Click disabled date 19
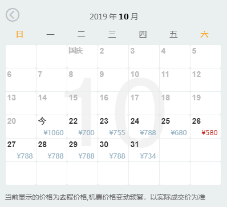227x207 pixels. coord(205,103)
